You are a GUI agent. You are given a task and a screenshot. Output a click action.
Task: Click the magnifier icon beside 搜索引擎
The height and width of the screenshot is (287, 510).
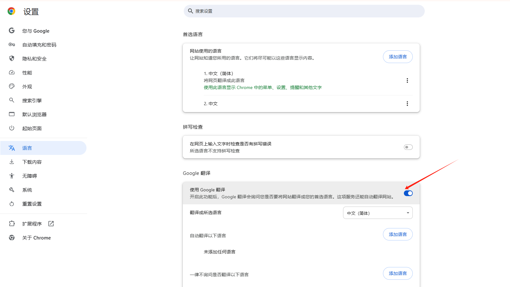(12, 100)
